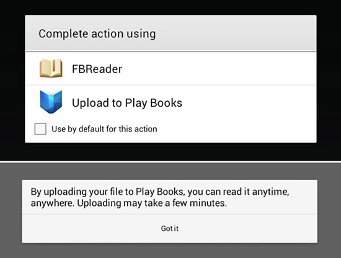The height and width of the screenshot is (258, 341).
Task: Confirm with the Got it button
Action: click(170, 229)
